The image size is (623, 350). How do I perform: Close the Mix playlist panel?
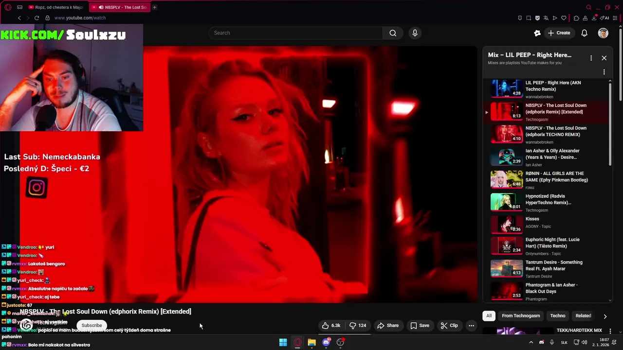604,58
